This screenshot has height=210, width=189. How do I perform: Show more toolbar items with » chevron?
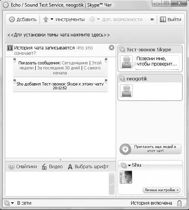click(x=152, y=20)
